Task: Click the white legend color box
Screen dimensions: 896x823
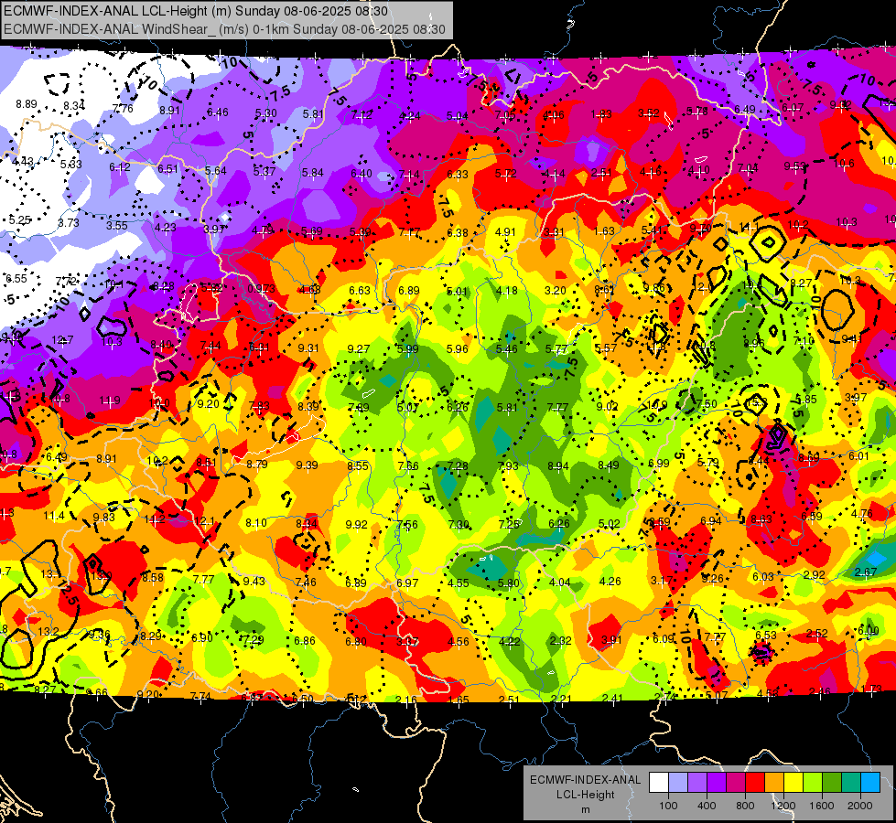Action: tap(659, 783)
